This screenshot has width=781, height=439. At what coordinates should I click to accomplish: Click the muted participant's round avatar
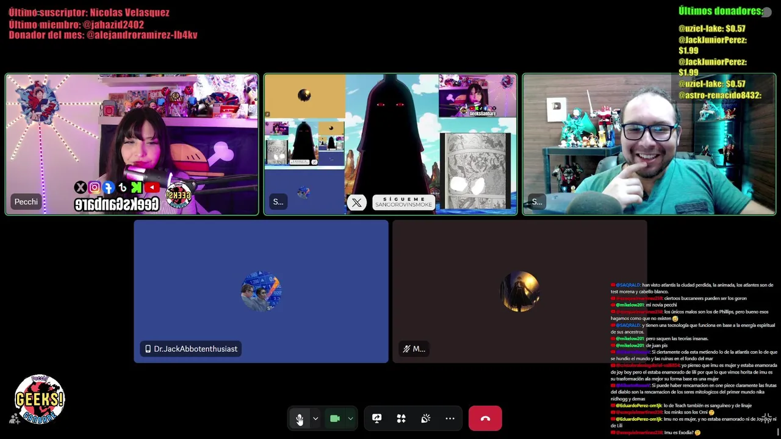pyautogui.click(x=520, y=291)
